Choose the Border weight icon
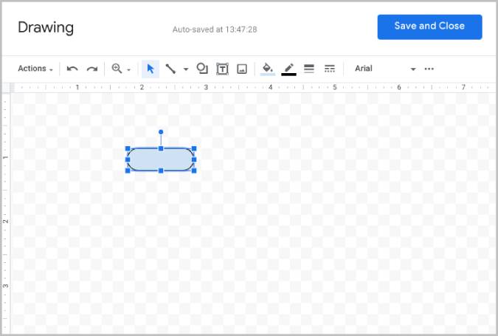 (309, 69)
